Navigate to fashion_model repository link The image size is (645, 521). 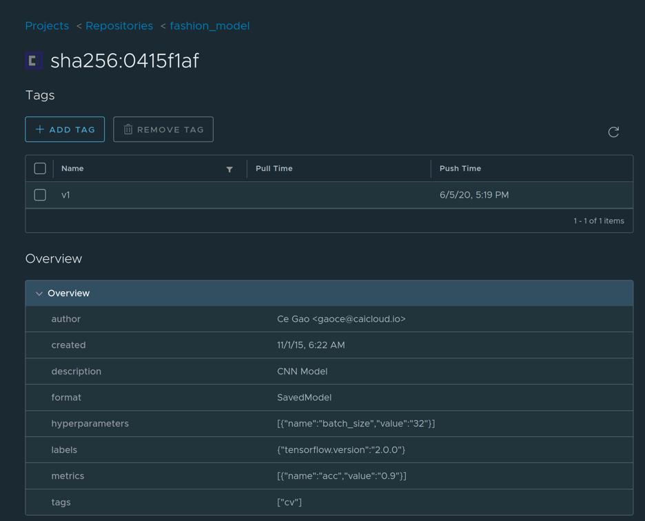click(x=209, y=25)
